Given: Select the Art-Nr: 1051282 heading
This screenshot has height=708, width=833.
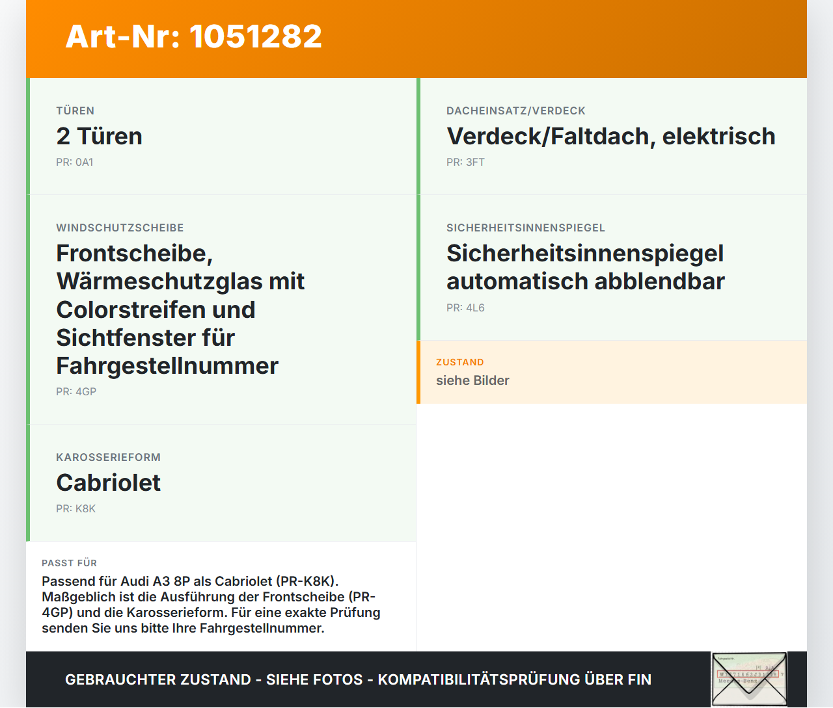Looking at the screenshot, I should pos(193,36).
